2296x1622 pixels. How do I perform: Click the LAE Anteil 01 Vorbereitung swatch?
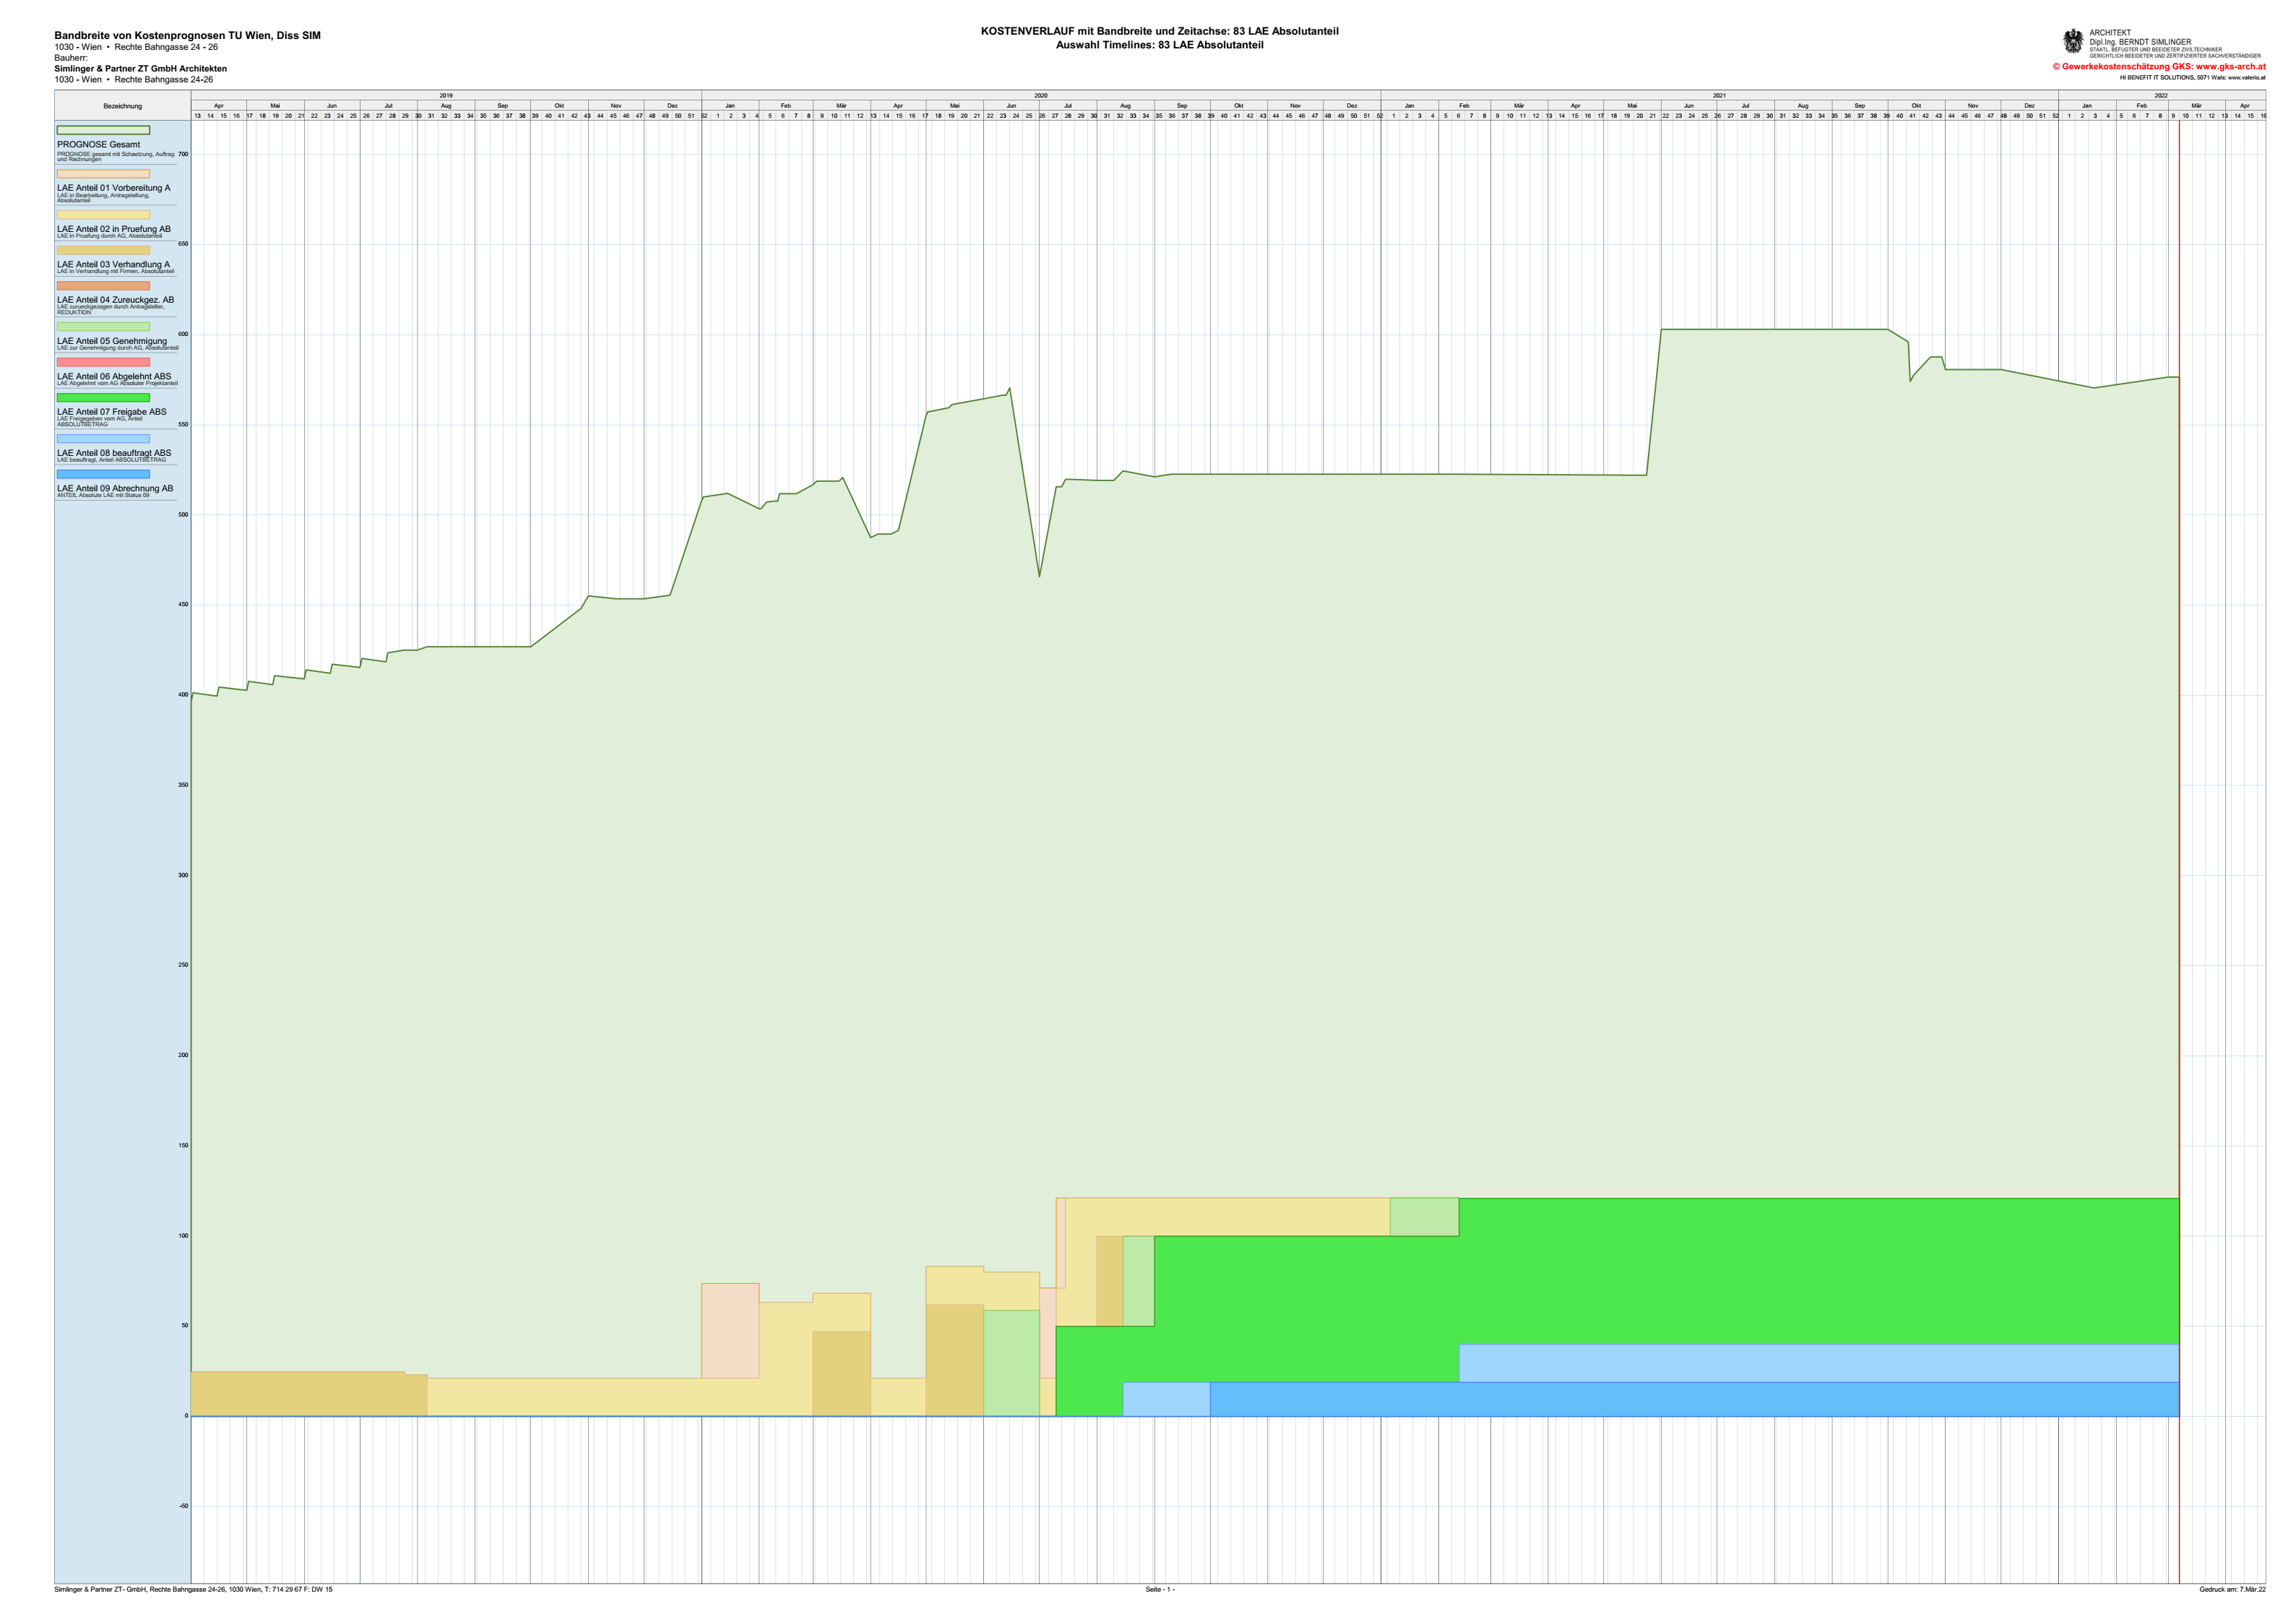tap(103, 174)
